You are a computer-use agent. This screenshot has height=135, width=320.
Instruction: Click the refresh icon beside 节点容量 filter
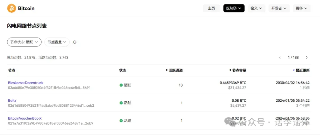click(x=75, y=42)
